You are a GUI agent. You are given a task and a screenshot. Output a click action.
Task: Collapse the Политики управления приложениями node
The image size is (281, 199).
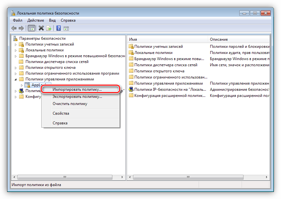pos(16,79)
